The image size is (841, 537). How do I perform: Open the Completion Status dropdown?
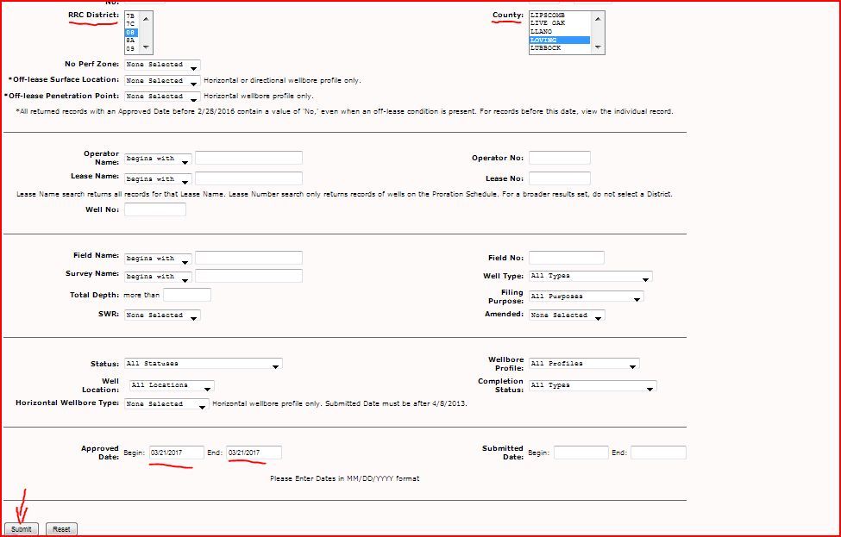[593, 386]
